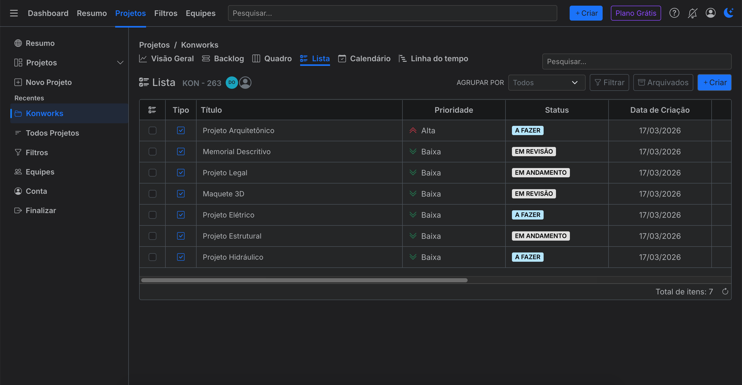Open the Filtrar dropdown control
This screenshot has height=385, width=742.
click(x=609, y=82)
